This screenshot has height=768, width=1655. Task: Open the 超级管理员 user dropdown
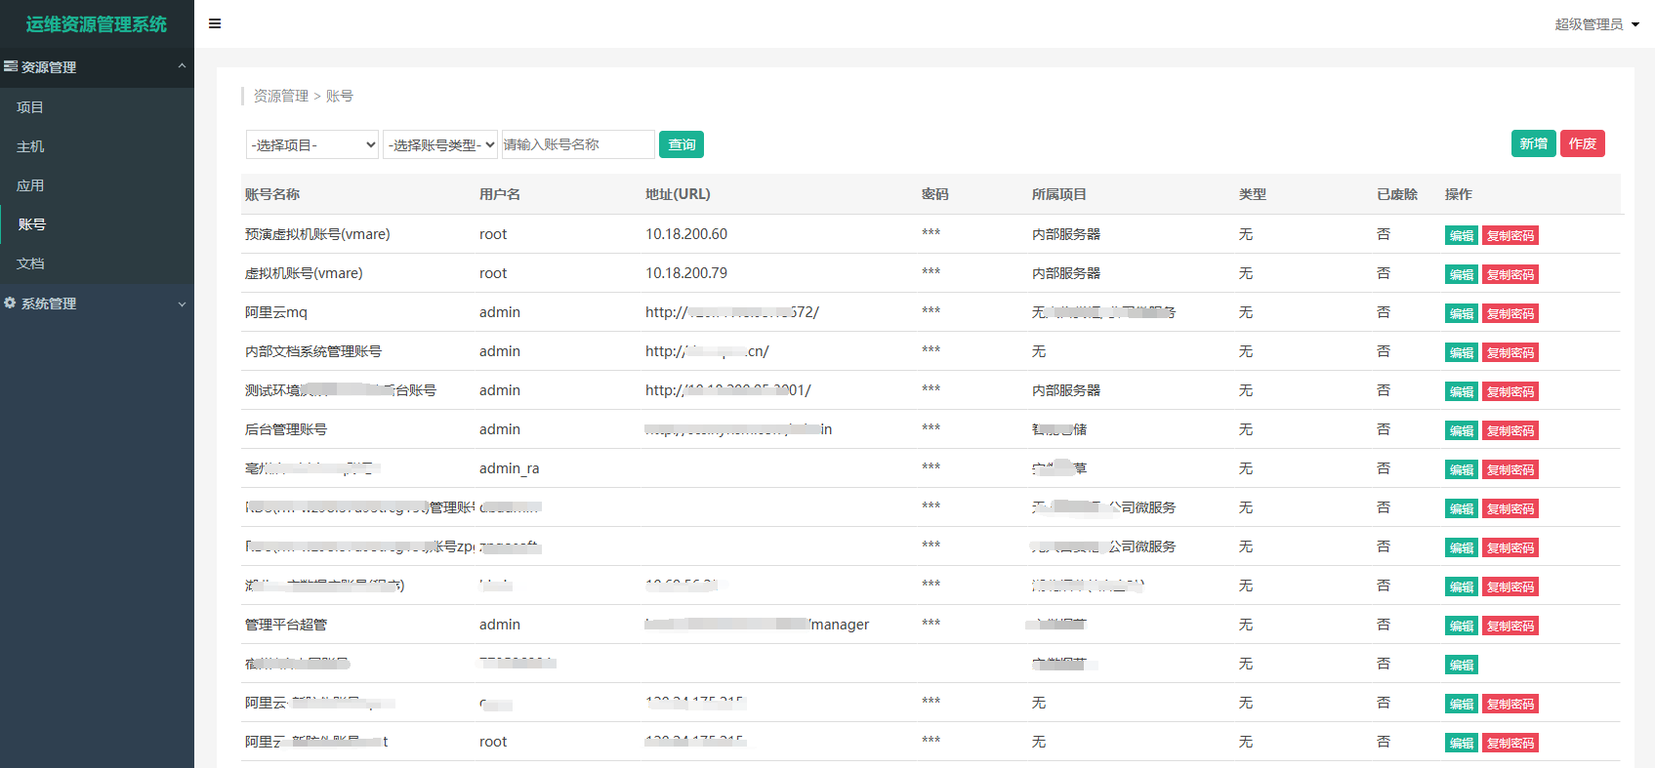tap(1596, 24)
